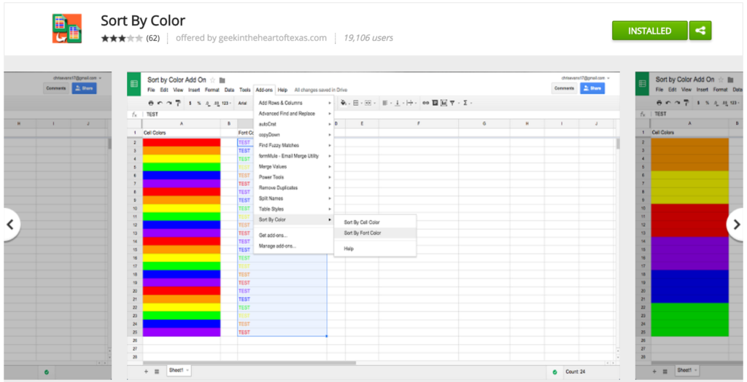Expand the Power Tools submenu arrow

329,177
